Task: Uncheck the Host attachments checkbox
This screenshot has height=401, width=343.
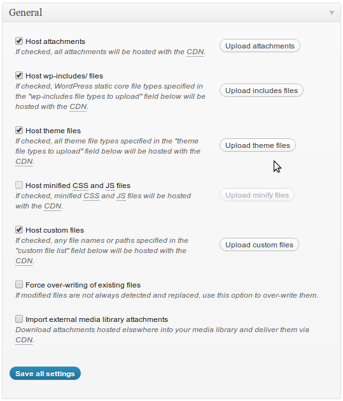Action: [x=19, y=41]
